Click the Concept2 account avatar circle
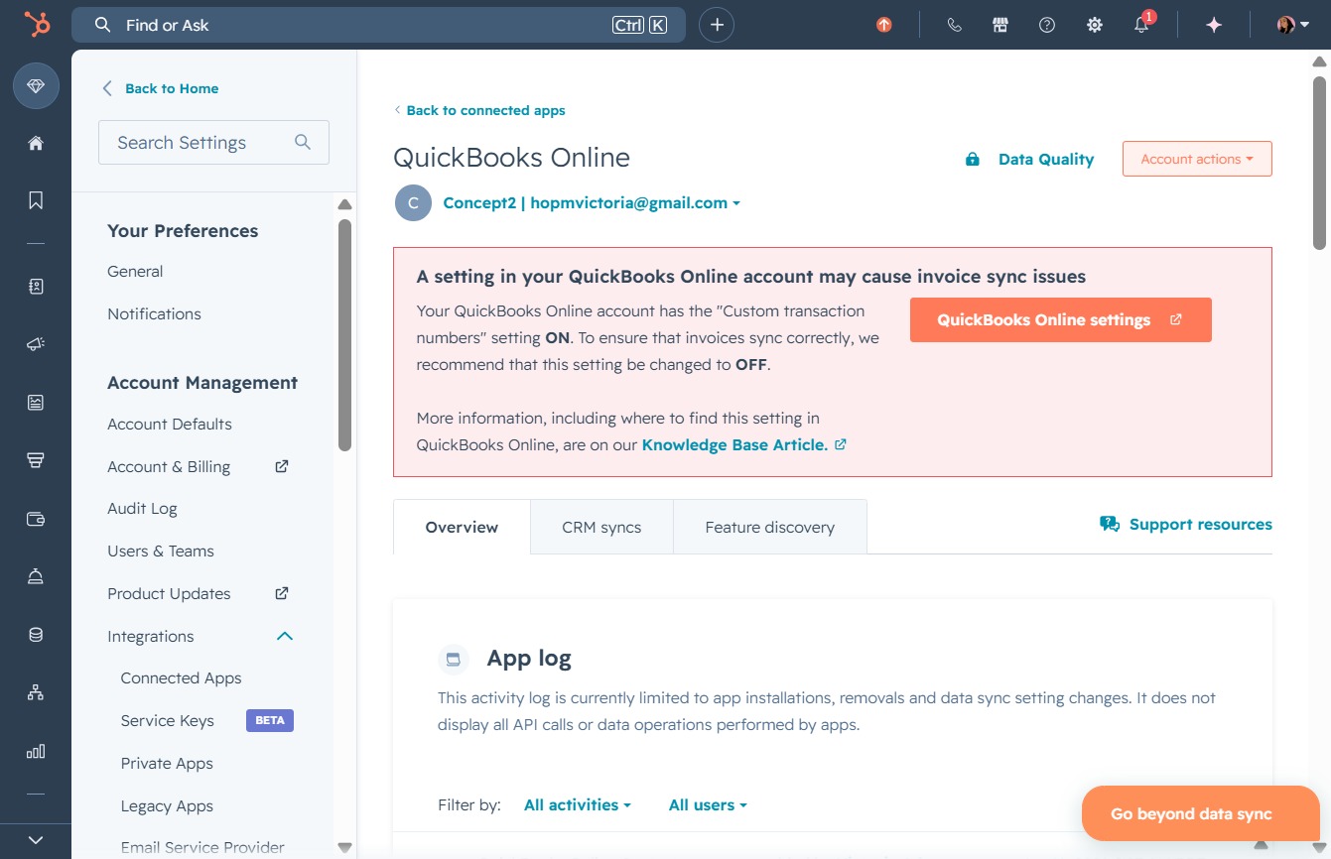 pyautogui.click(x=413, y=202)
